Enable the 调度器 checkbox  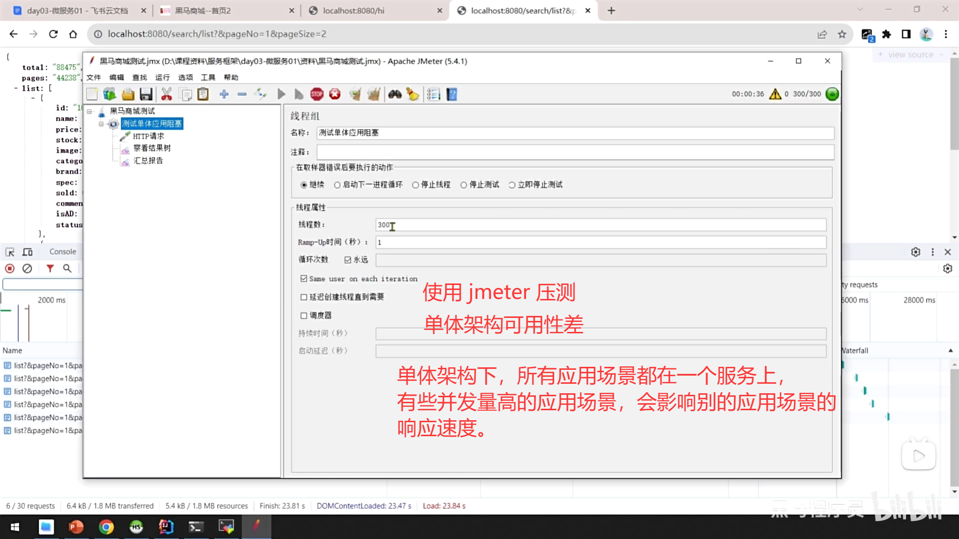304,315
